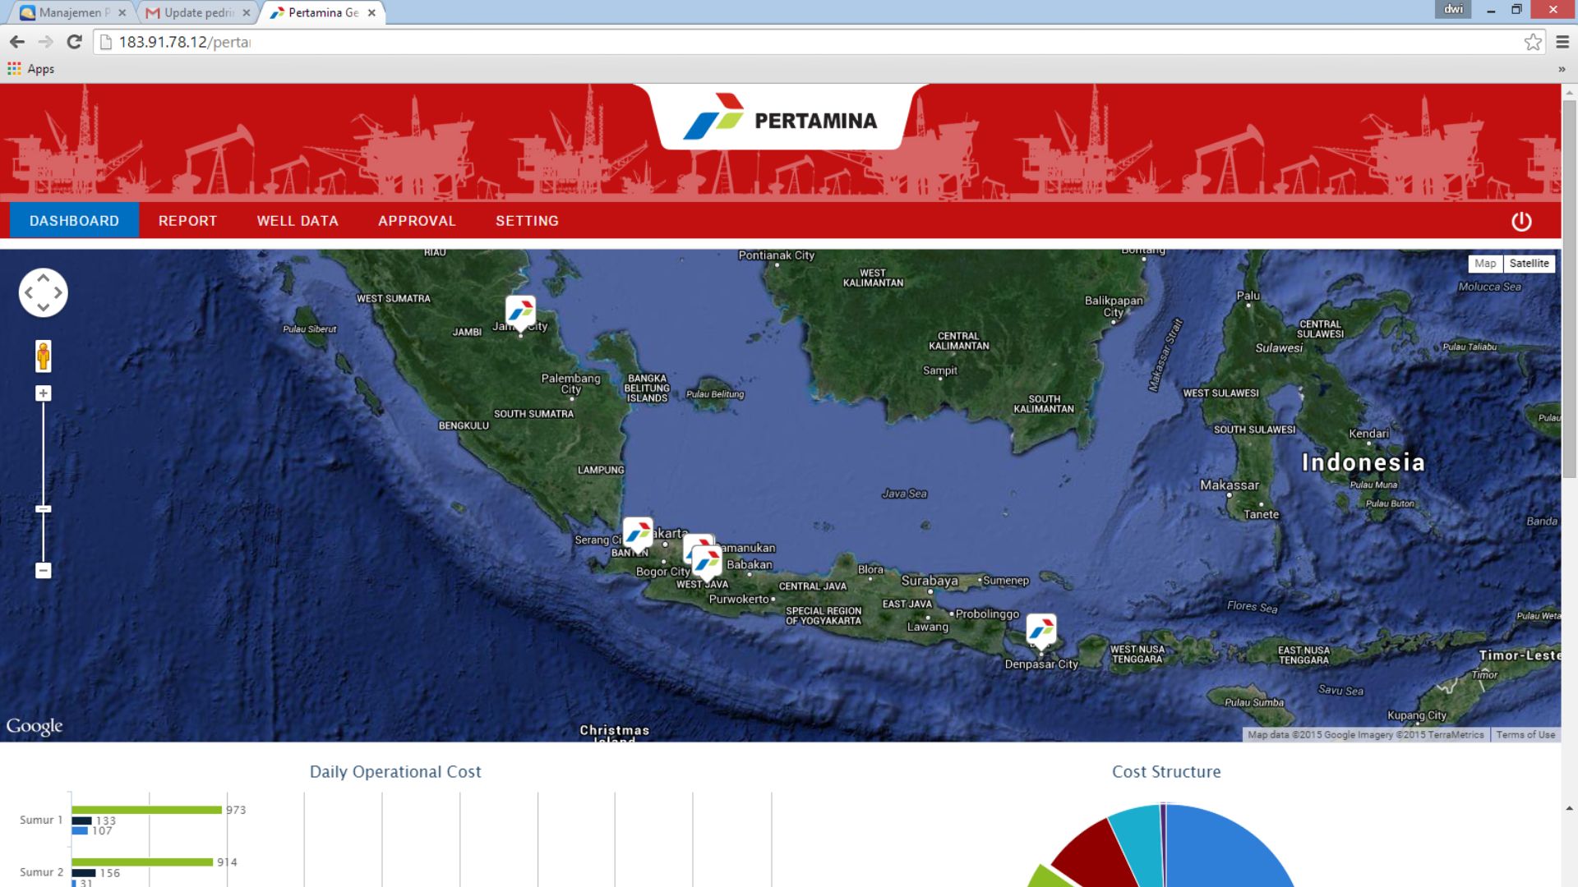Pan map down with the arrow control
1578x887 pixels.
(44, 307)
